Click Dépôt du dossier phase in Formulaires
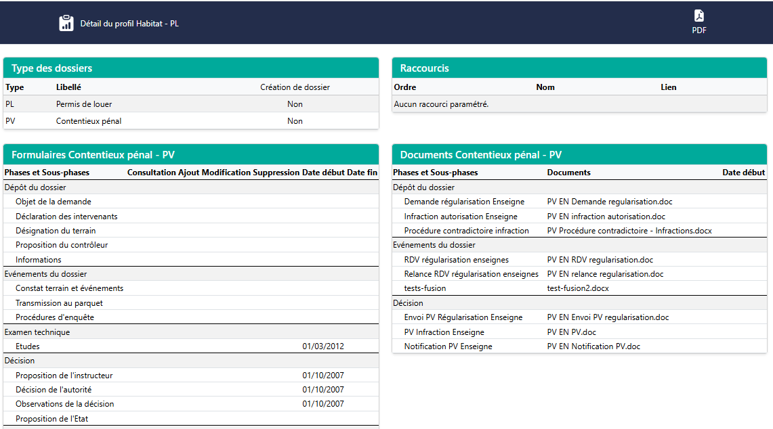 pos(35,187)
